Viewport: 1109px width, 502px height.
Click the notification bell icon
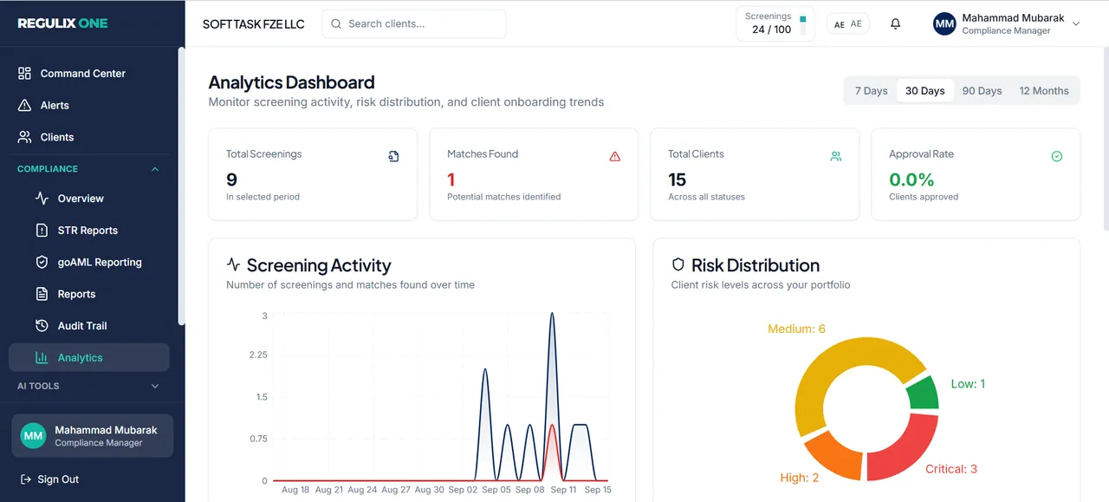coord(895,24)
